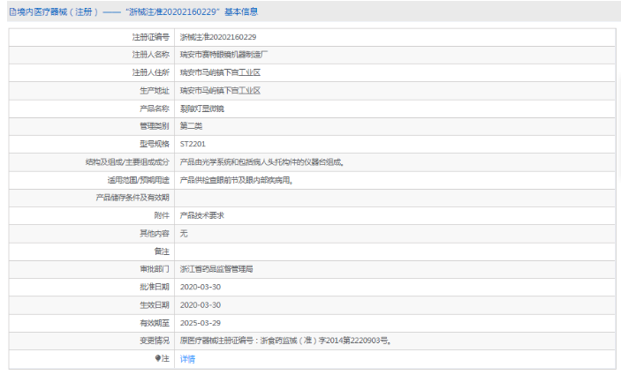This screenshot has height=375, width=621.
Task: Click the 结构及组成 description text
Action: pos(261,161)
